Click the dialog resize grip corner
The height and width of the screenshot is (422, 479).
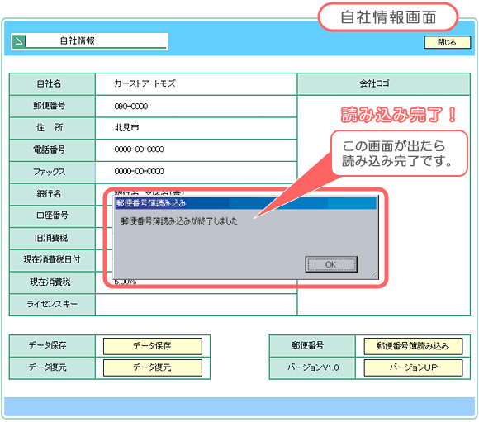coord(374,274)
